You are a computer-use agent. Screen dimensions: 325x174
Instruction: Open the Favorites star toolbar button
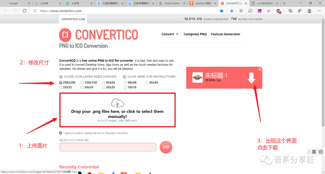(x=232, y=11)
